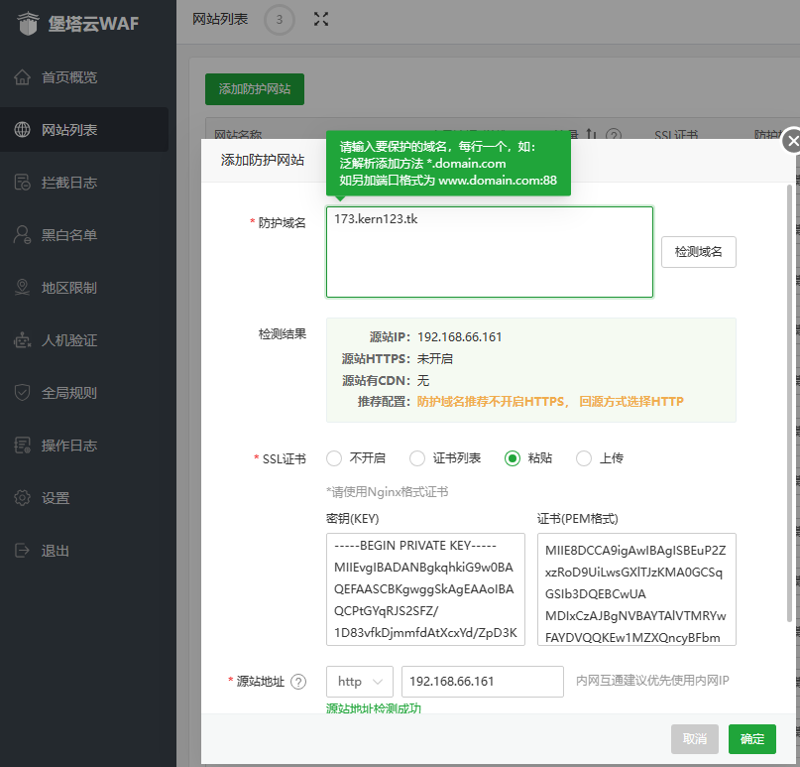
Task: Click the 退出 logout icon
Action: pyautogui.click(x=22, y=551)
